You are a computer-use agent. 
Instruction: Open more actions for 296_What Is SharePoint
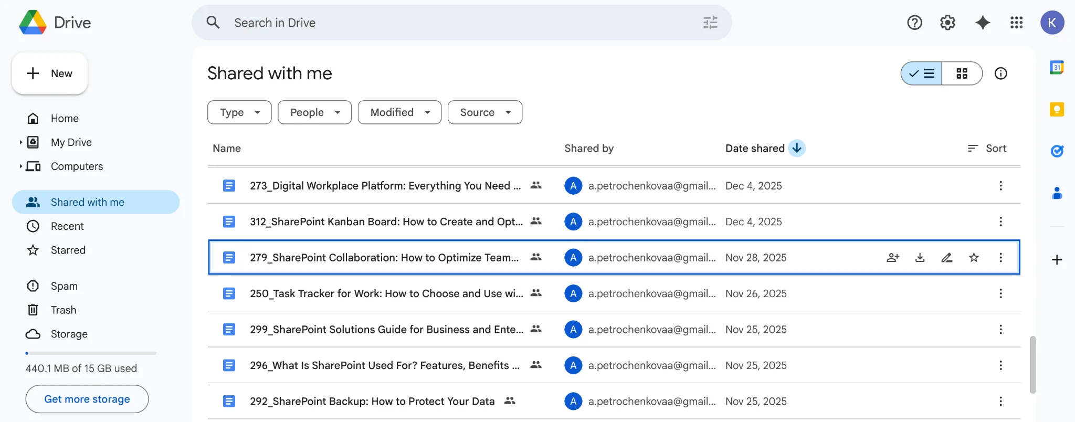[x=1000, y=365]
